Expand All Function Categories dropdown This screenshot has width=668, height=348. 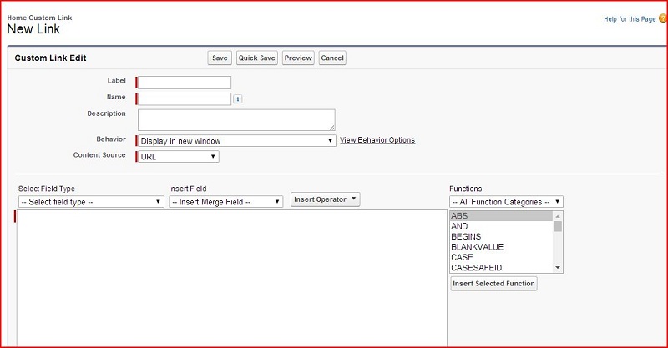[507, 202]
